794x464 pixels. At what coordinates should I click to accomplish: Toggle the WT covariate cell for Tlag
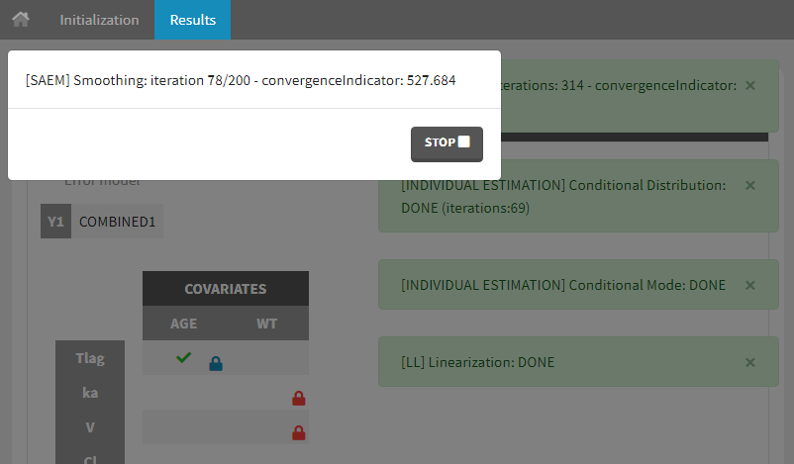click(266, 358)
